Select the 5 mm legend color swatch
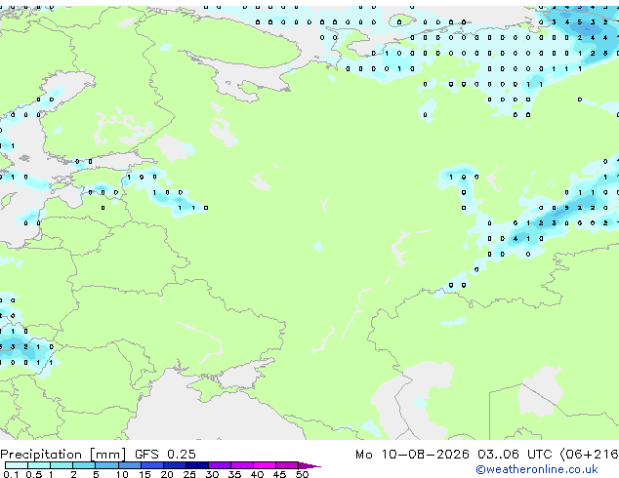The width and height of the screenshot is (619, 478). (x=106, y=465)
